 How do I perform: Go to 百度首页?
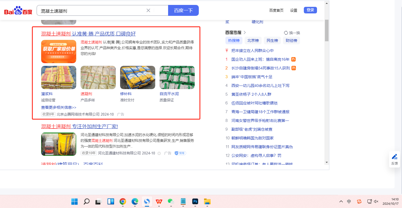pyautogui.click(x=276, y=10)
